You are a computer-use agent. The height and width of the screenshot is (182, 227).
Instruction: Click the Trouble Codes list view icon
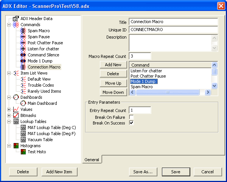[x=23, y=85]
